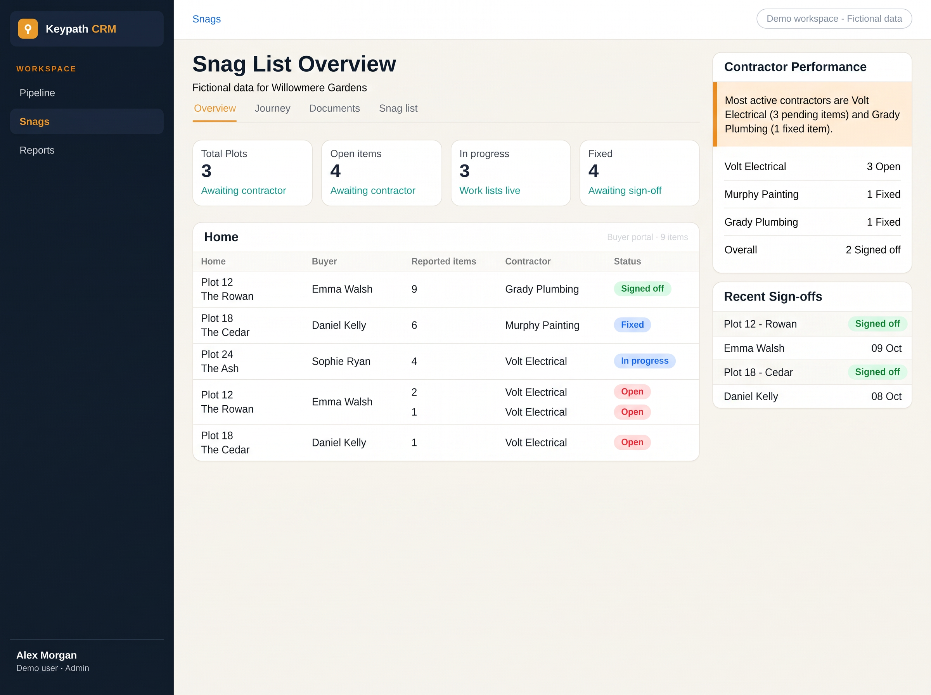Click the Status column header
The height and width of the screenshot is (695, 931).
(627, 261)
